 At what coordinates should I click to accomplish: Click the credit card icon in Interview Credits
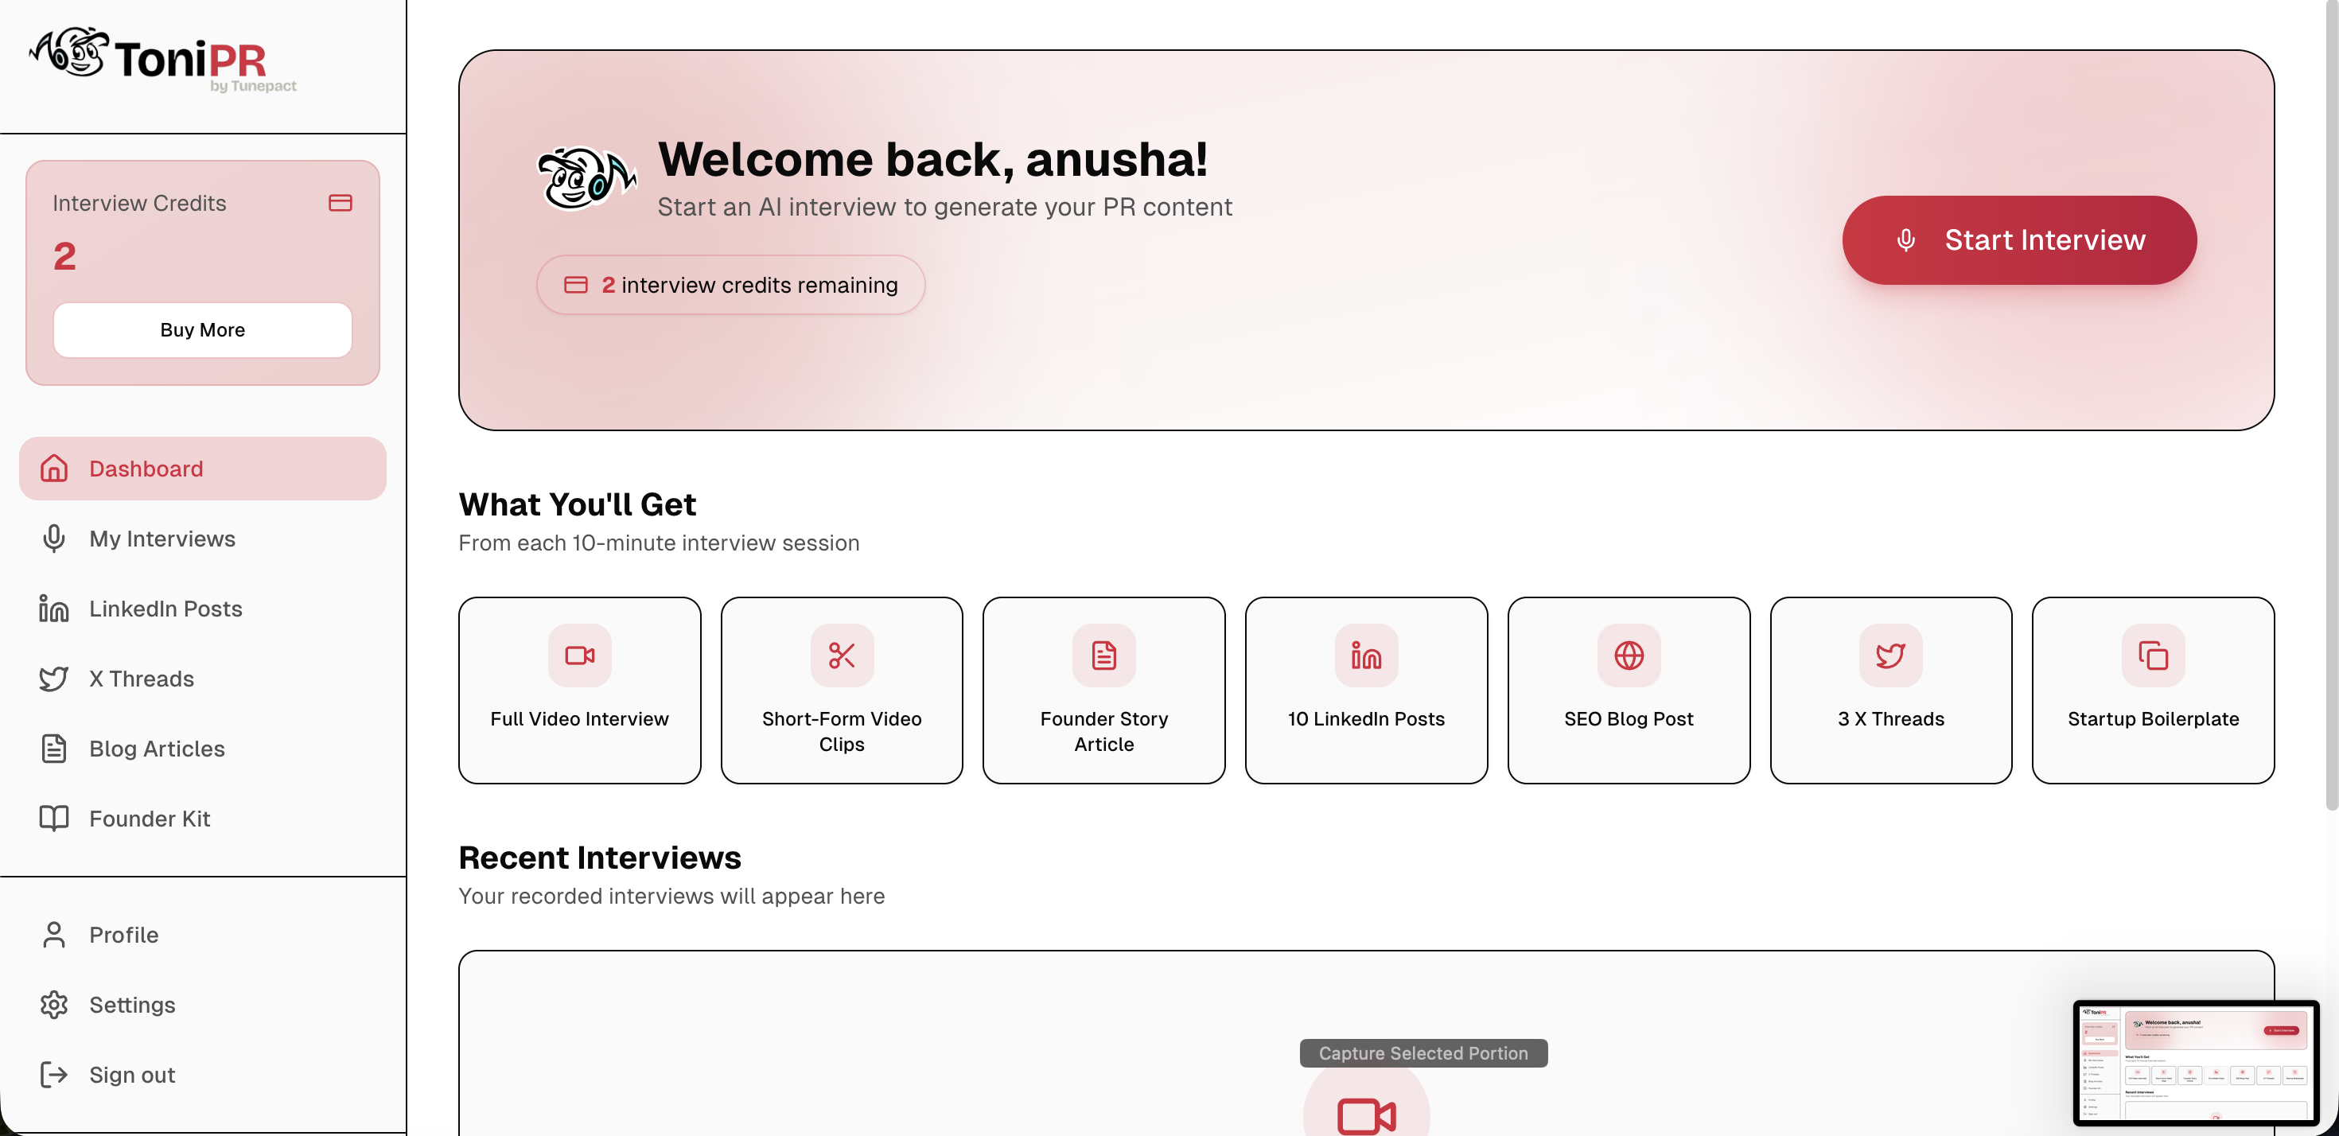click(x=341, y=203)
